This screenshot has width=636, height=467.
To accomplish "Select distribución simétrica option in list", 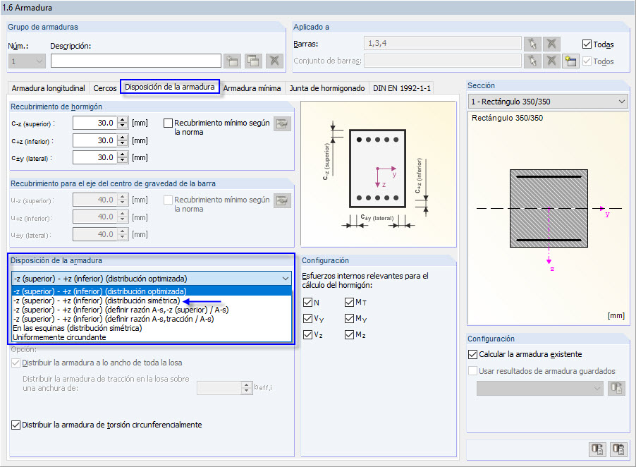I will [x=152, y=301].
